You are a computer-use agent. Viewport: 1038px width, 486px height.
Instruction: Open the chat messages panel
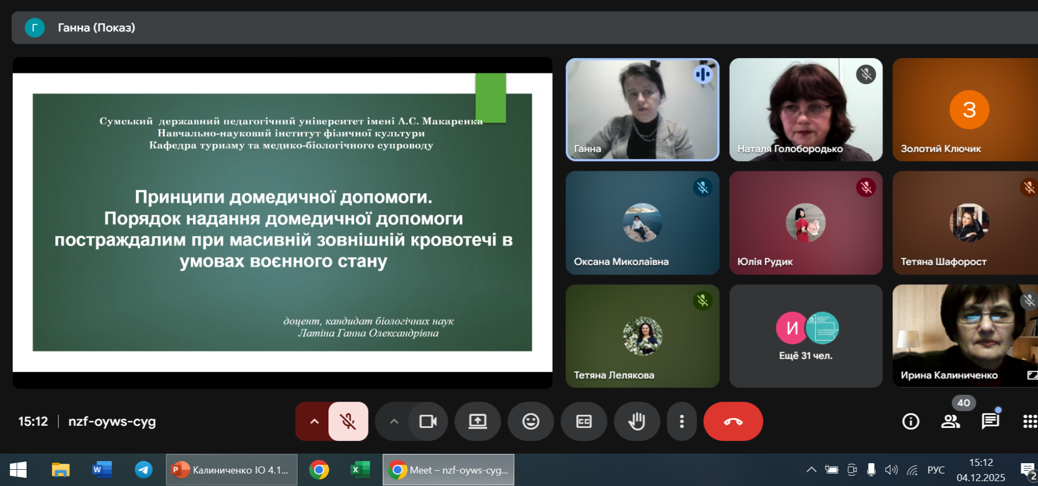pyautogui.click(x=990, y=421)
